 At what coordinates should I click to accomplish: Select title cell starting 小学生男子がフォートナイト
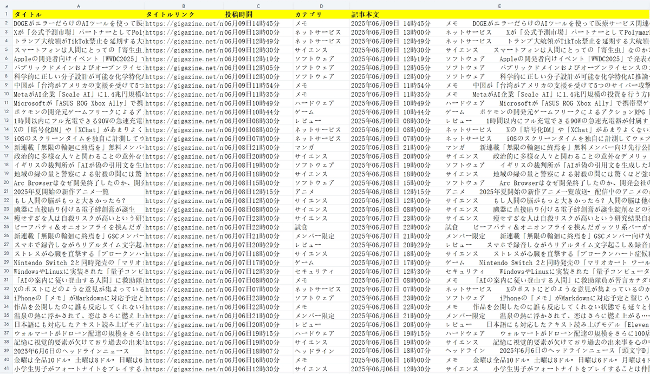coord(79,368)
